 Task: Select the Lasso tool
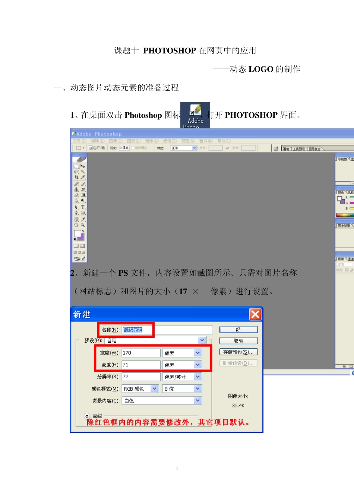tap(76, 172)
